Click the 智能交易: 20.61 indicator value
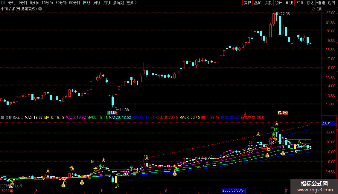Screen dimensions: 338x194 click(x=253, y=118)
